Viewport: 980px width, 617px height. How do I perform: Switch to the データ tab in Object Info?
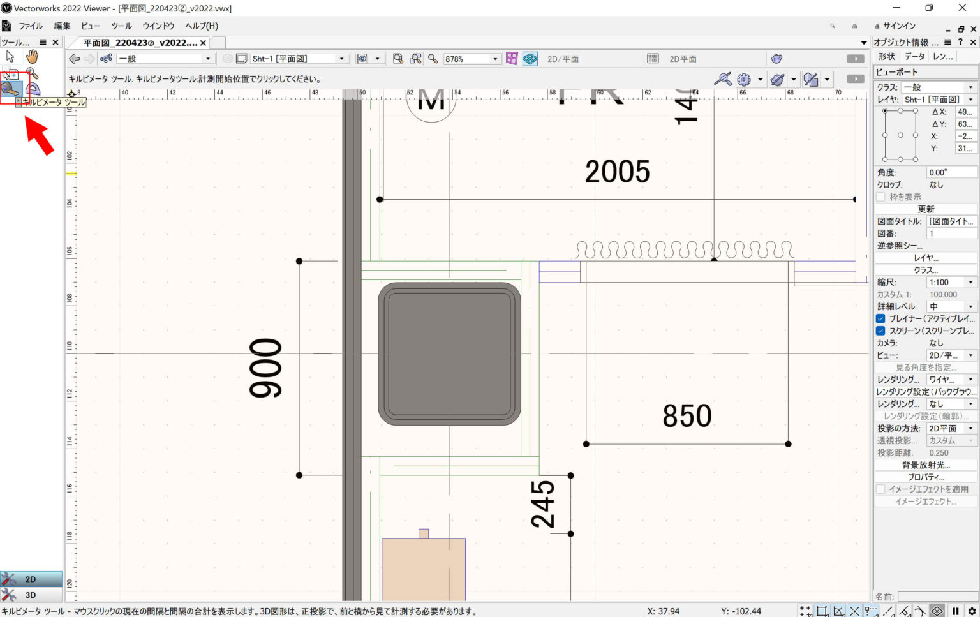[x=914, y=56]
